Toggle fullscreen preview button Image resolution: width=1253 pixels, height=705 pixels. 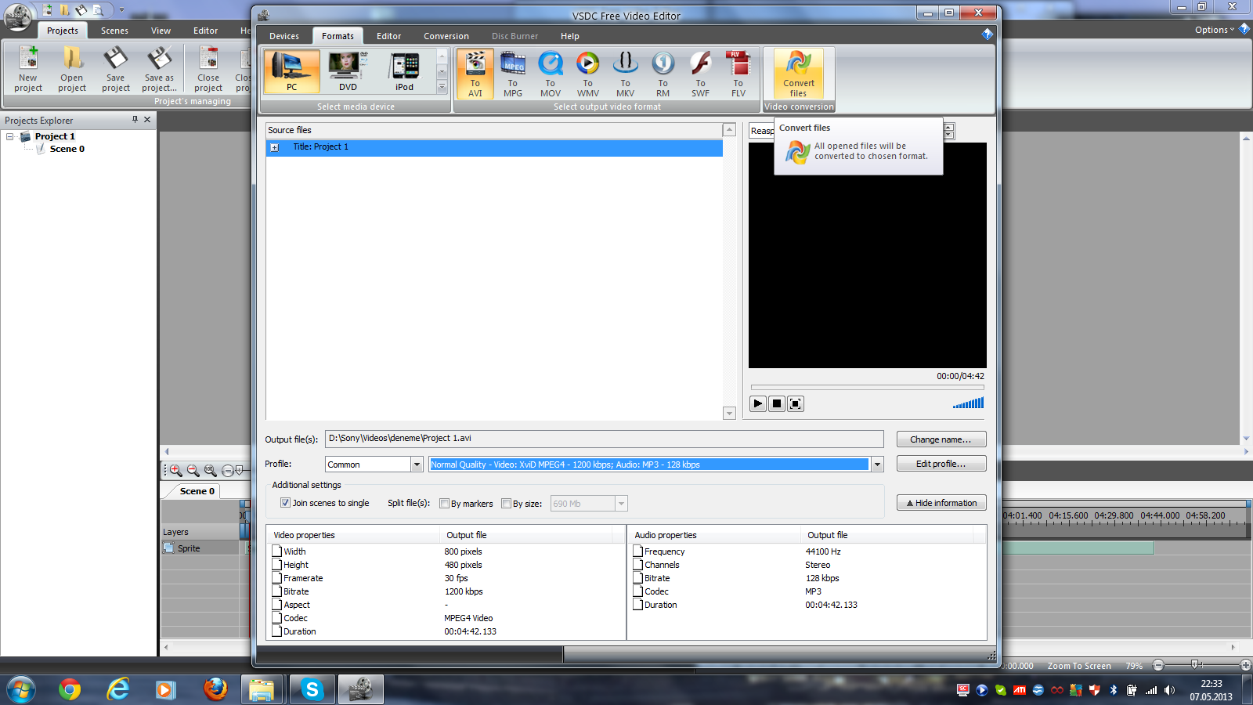point(796,403)
